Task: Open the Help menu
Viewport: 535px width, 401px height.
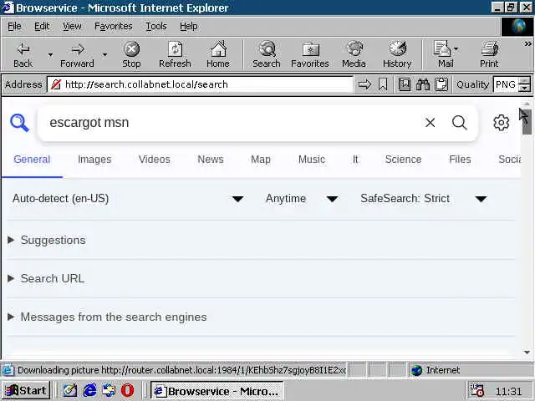Action: [189, 26]
